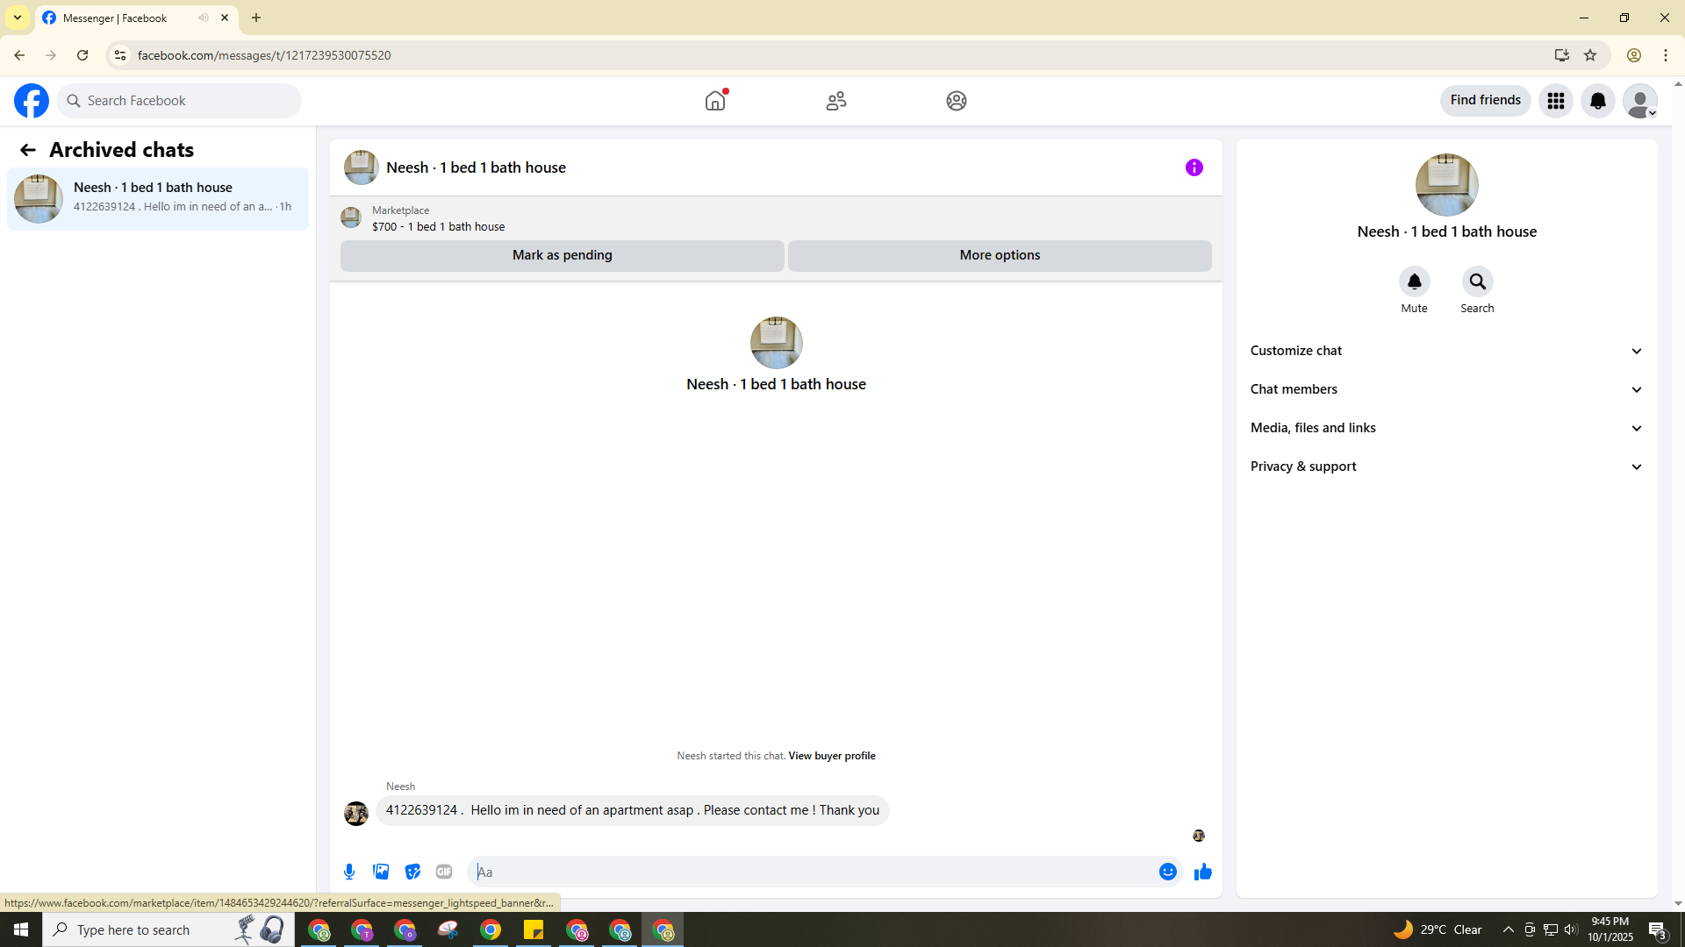Expand Media, files and links section

point(1445,428)
